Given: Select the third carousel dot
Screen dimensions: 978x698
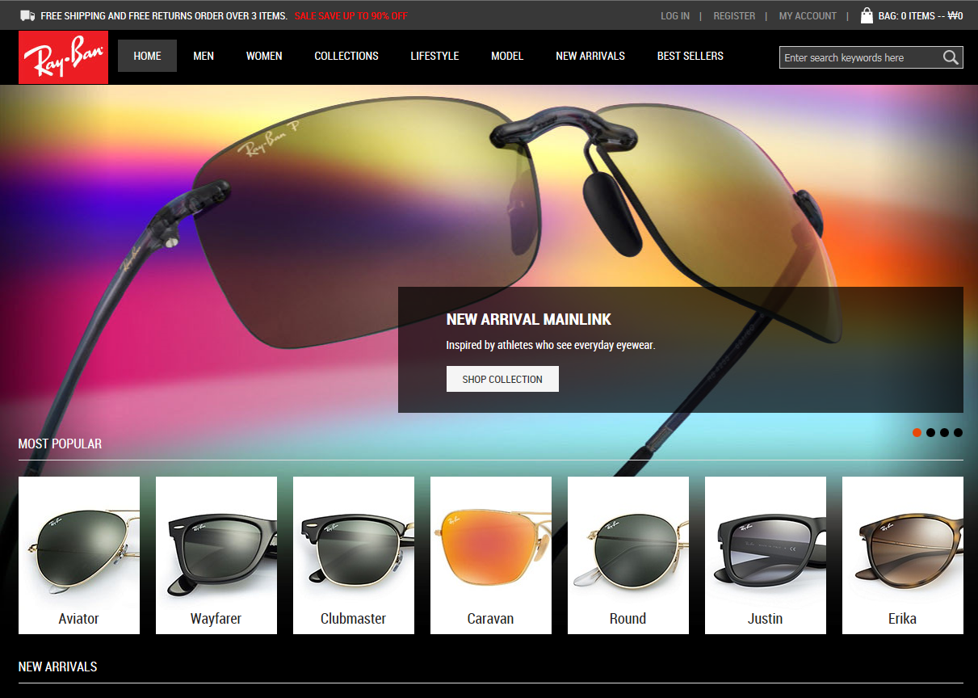Looking at the screenshot, I should [944, 433].
